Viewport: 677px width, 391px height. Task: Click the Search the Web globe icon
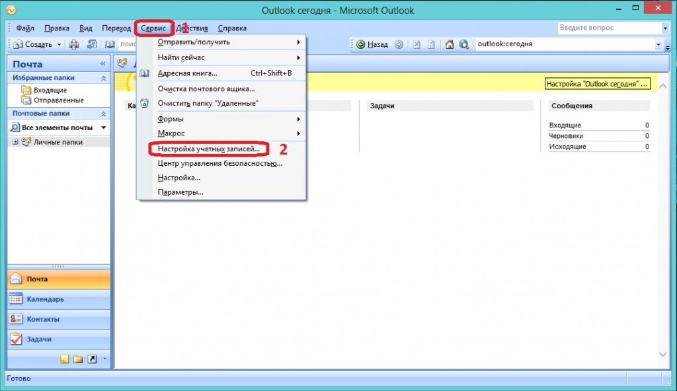[463, 44]
